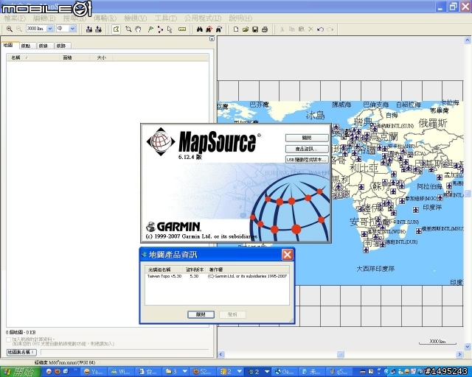The width and height of the screenshot is (472, 377).
Task: Click the 關閉 button in MapSource about dialog
Action: coord(307,138)
